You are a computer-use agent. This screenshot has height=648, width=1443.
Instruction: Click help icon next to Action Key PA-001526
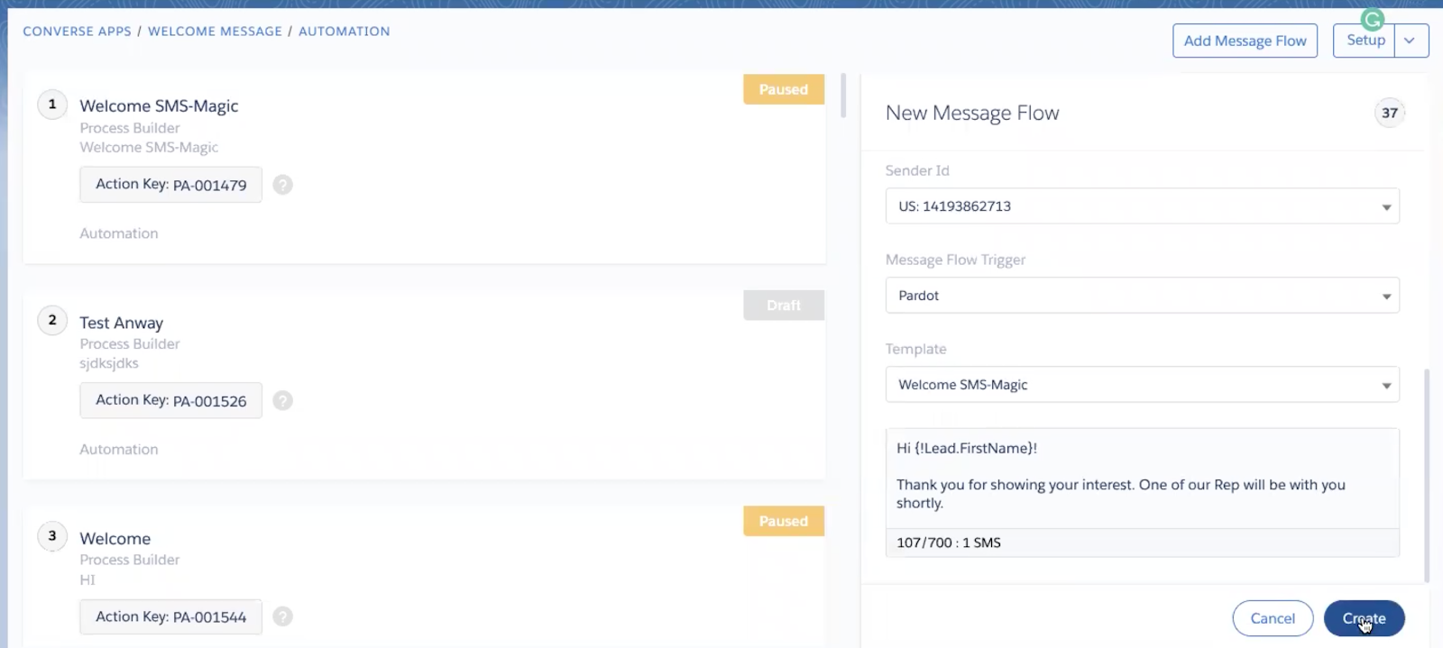[282, 400]
